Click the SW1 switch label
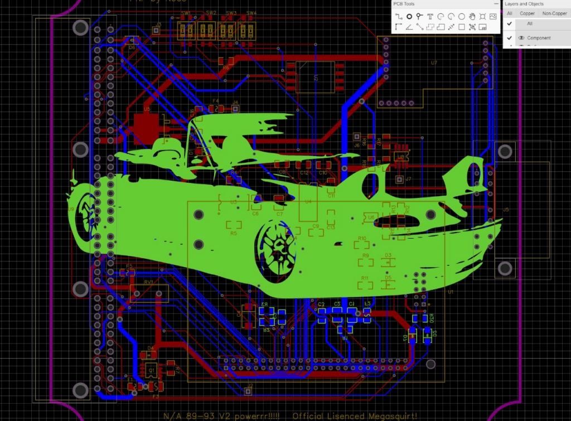571x421 pixels. click(186, 13)
